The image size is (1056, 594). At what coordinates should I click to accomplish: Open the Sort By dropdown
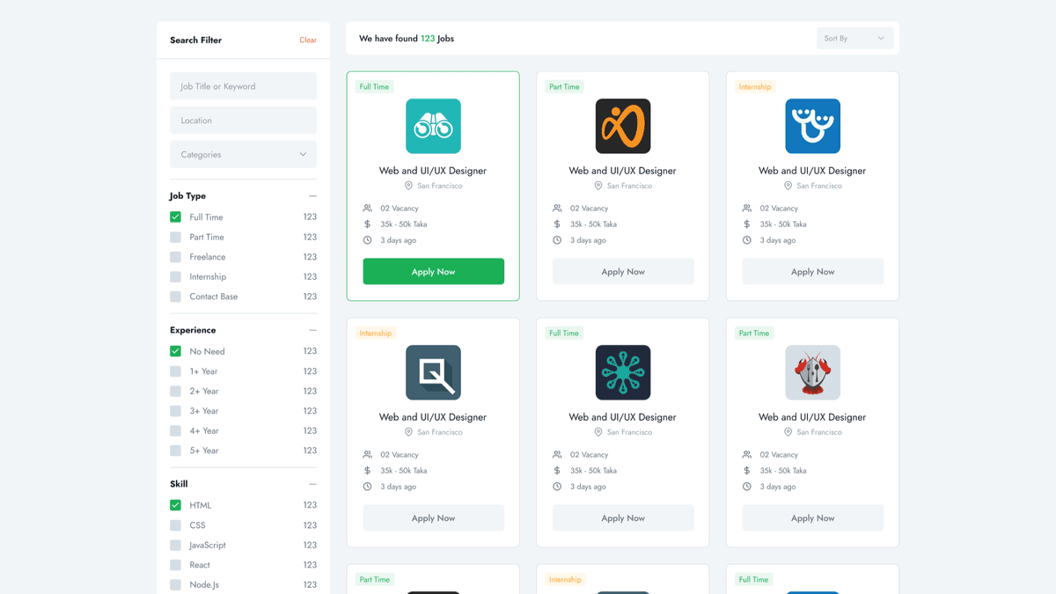point(854,38)
